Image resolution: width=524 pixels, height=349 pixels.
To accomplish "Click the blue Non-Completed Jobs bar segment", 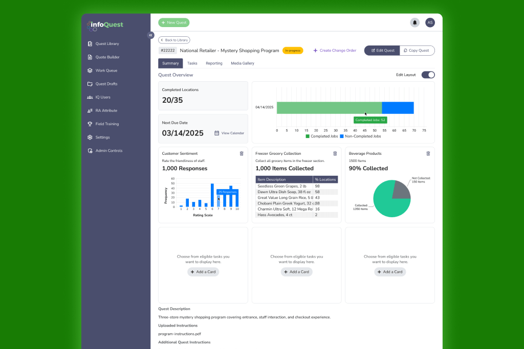I will (398, 108).
